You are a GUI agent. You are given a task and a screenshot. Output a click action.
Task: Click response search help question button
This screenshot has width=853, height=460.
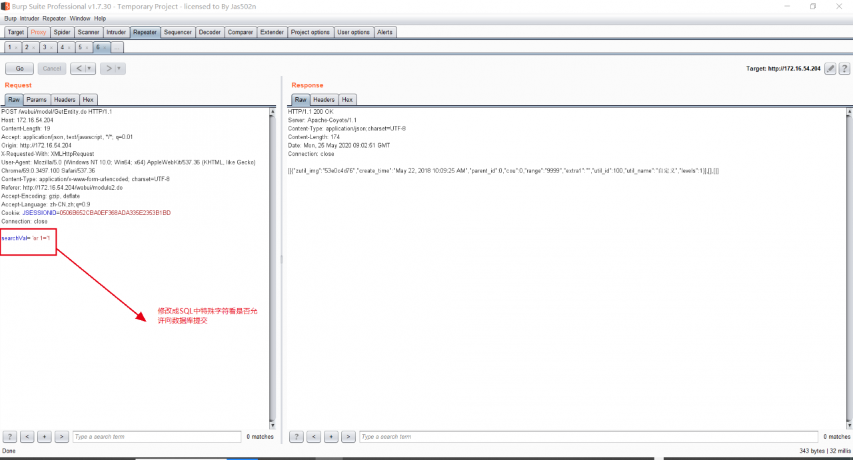(297, 437)
